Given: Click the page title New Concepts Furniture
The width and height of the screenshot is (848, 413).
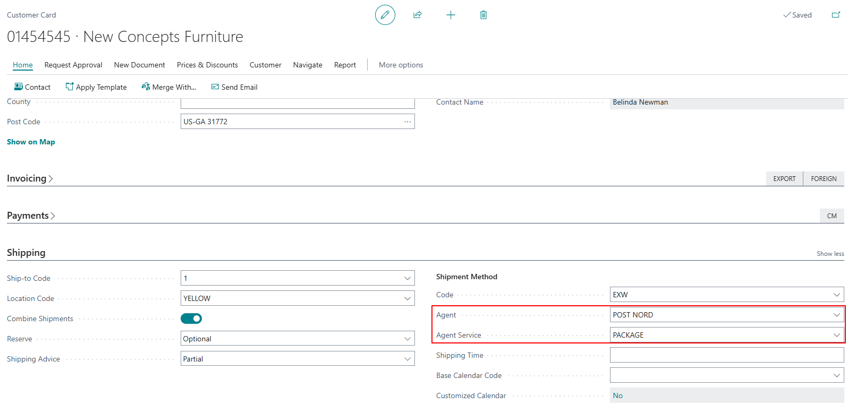Looking at the screenshot, I should [163, 37].
